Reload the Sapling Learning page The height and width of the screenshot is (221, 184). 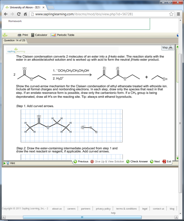coord(19,14)
